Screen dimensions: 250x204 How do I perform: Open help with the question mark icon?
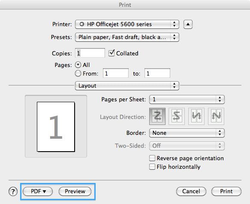(13, 192)
